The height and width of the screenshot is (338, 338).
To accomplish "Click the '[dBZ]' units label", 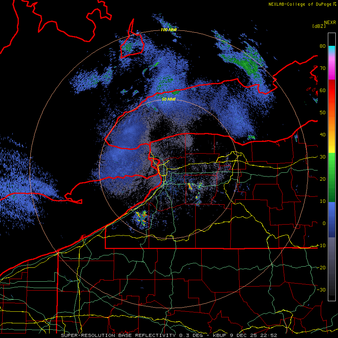I will tap(319, 26).
